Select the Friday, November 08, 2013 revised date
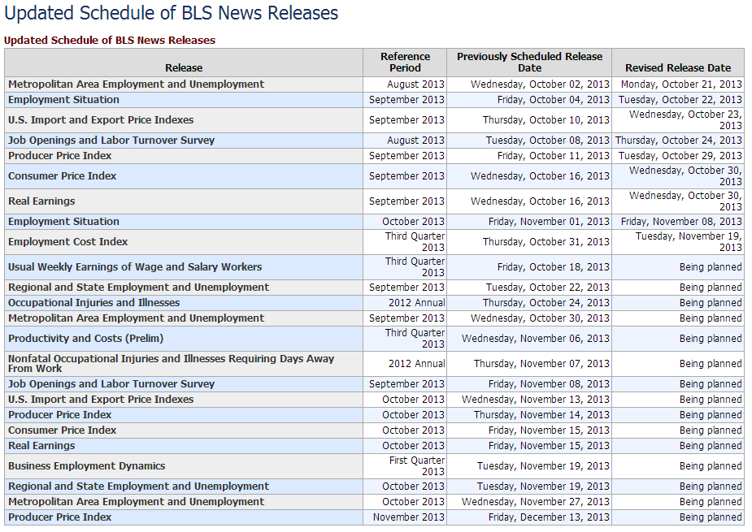The image size is (752, 532). click(x=681, y=222)
